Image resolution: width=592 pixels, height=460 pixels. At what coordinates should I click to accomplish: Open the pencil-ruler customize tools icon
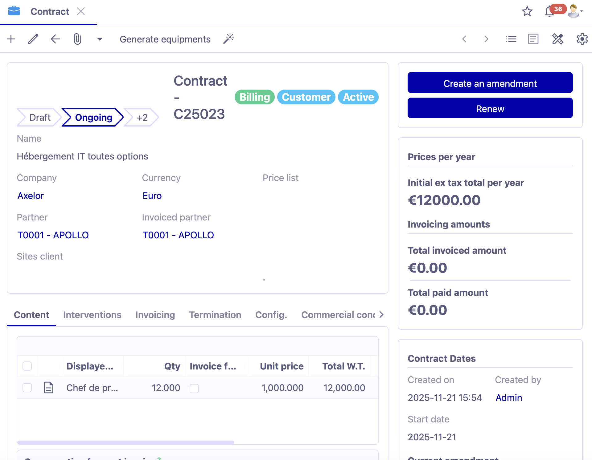pyautogui.click(x=557, y=39)
